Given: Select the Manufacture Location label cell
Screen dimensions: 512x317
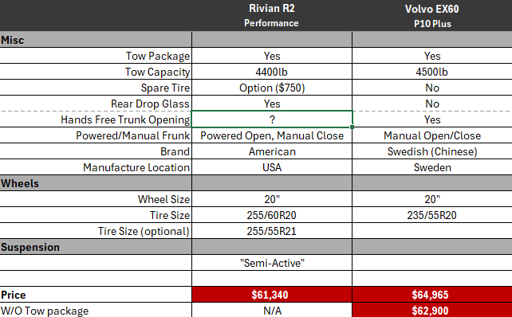Looking at the screenshot, I should click(96, 167).
